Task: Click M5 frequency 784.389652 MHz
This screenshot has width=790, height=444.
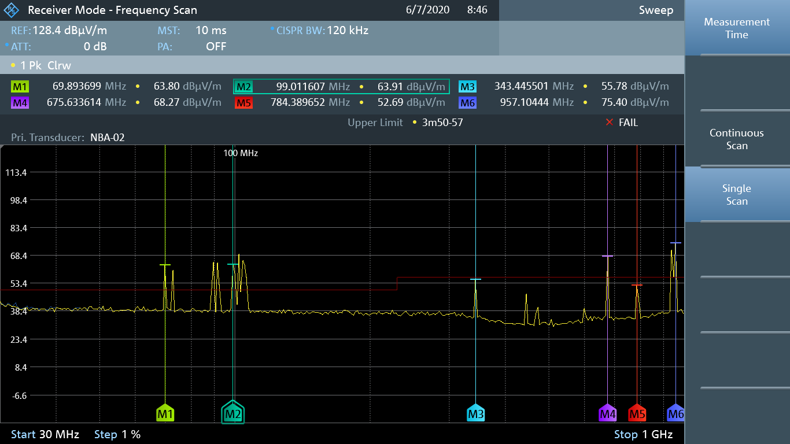Action: (310, 102)
